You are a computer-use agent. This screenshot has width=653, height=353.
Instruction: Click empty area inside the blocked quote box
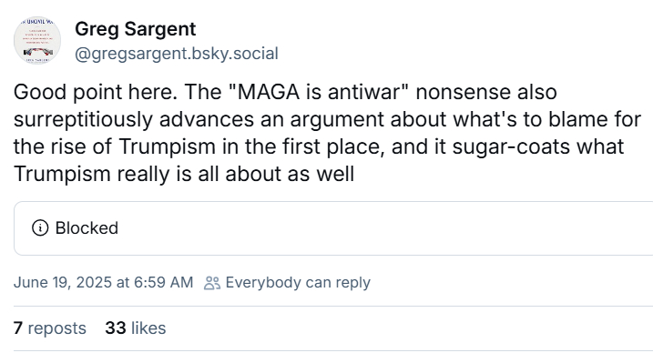(x=375, y=227)
